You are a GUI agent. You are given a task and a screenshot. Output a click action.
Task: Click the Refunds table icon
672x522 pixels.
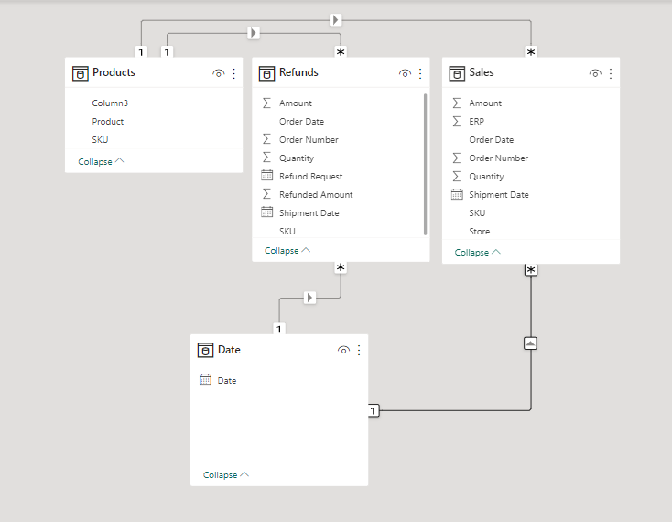point(266,73)
